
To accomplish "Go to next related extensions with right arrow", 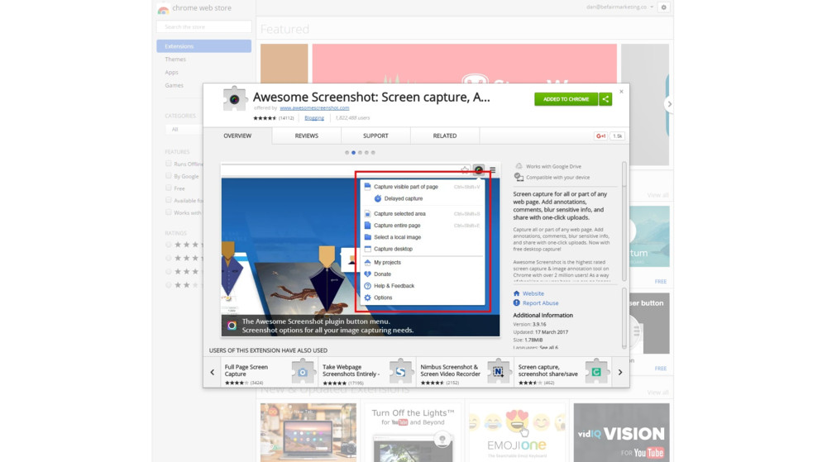I will [620, 373].
